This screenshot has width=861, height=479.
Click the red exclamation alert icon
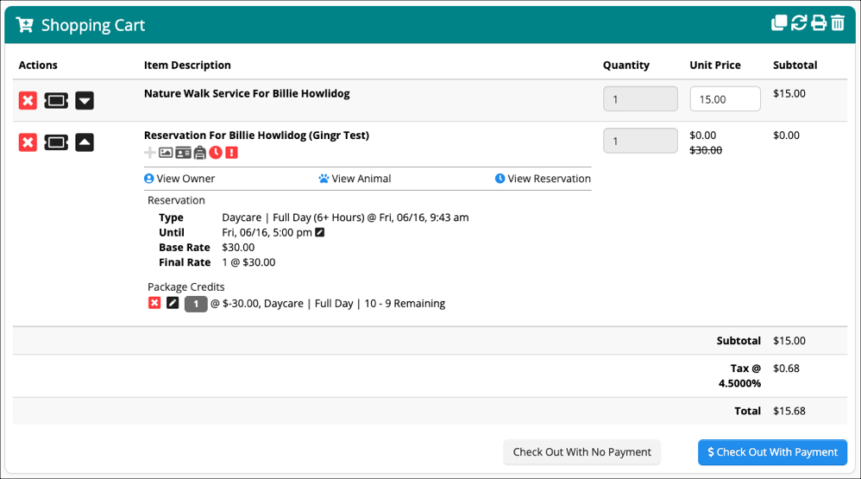tap(232, 152)
